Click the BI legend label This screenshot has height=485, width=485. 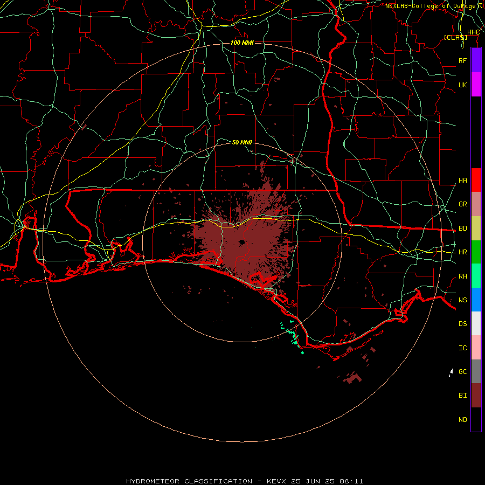pyautogui.click(x=462, y=396)
